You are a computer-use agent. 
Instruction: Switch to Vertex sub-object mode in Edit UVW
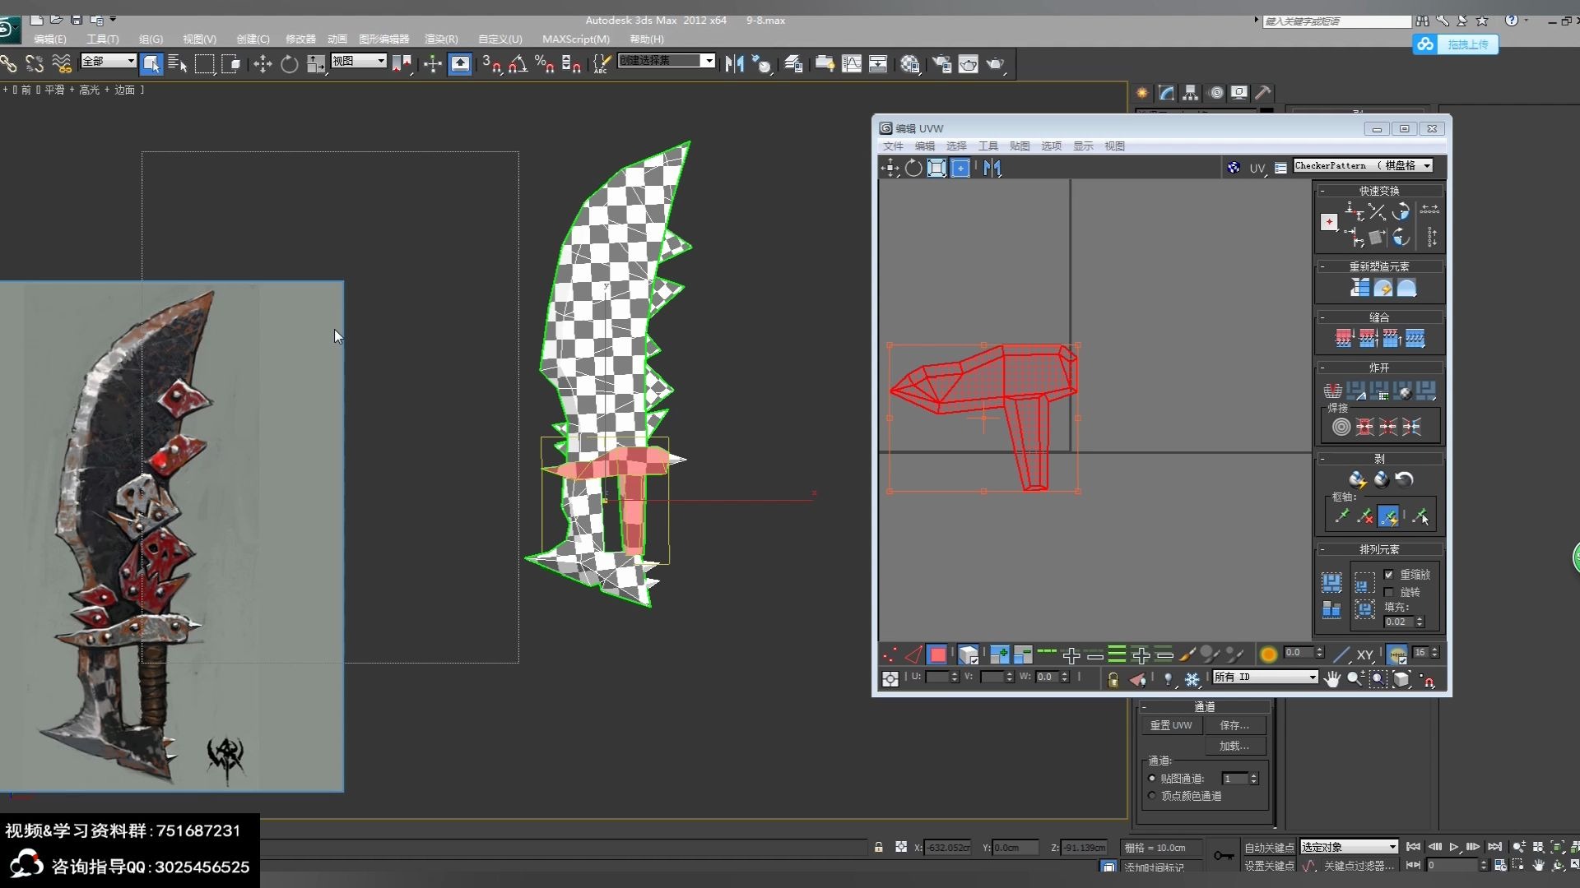(890, 655)
